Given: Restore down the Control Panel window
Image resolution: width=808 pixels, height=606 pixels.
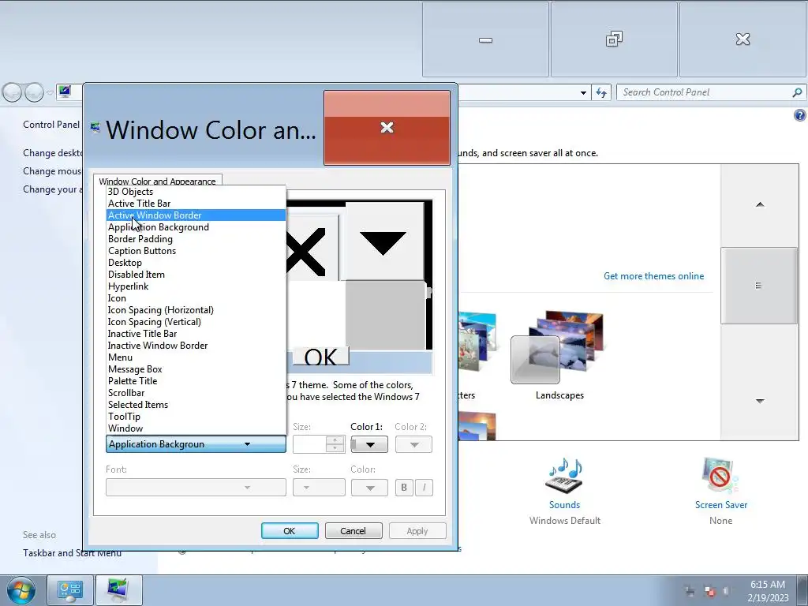Looking at the screenshot, I should pyautogui.click(x=614, y=39).
